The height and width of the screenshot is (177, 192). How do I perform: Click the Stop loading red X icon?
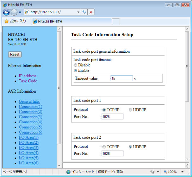pos(91,12)
